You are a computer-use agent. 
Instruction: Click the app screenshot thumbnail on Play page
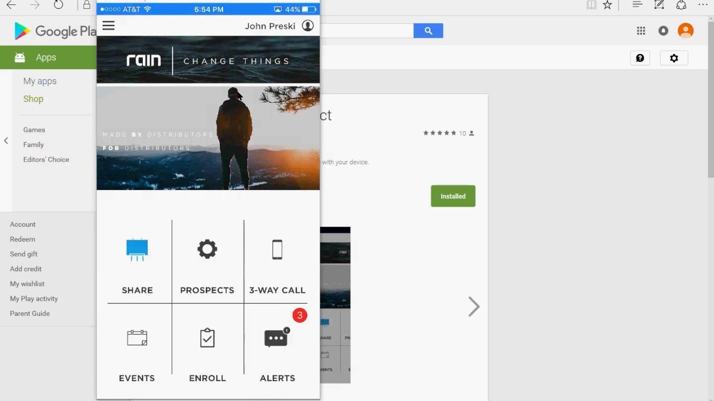(x=335, y=305)
